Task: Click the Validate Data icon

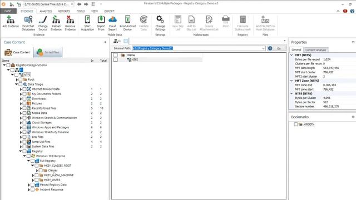Action: point(144,20)
